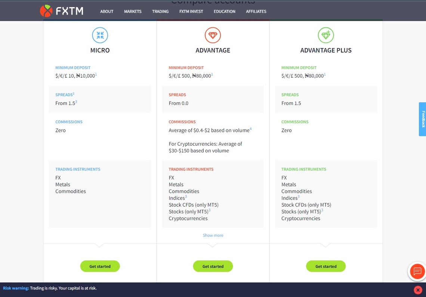This screenshot has height=297, width=426.
Task: Open the FXTM Invest menu
Action: [x=191, y=12]
